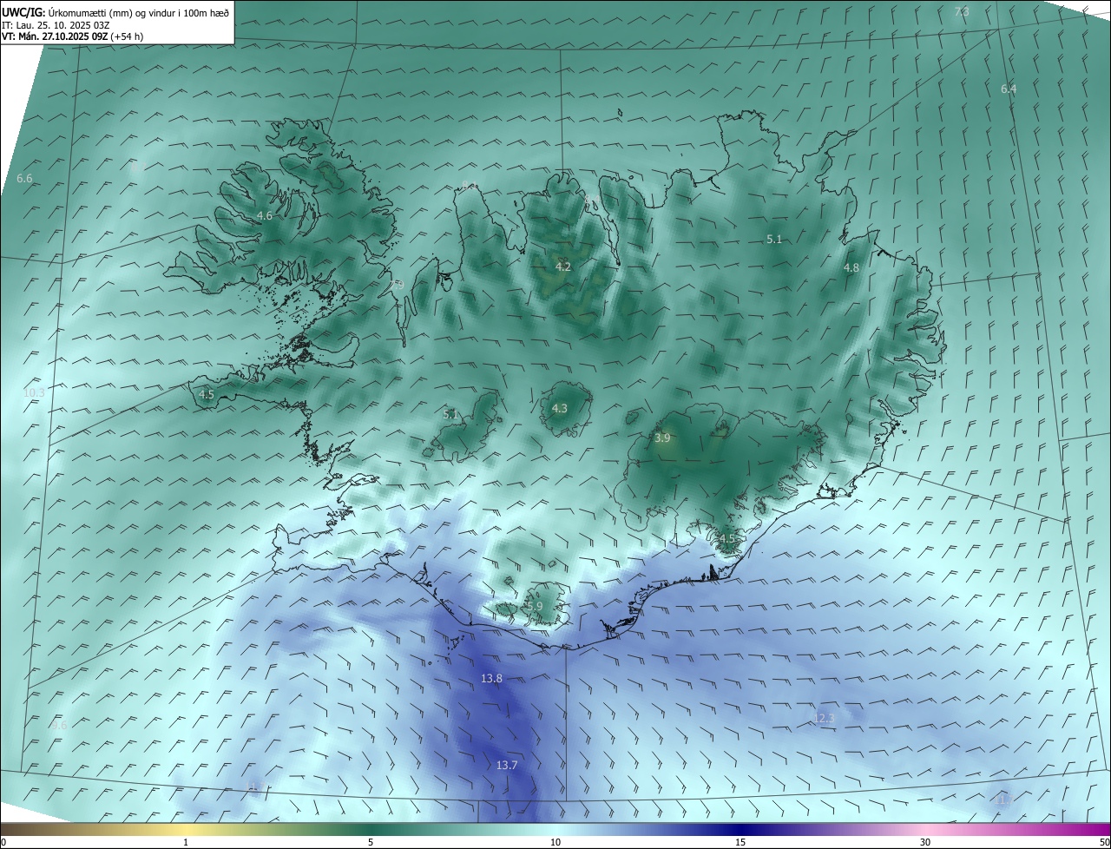Click the 13.7 value label
The height and width of the screenshot is (849, 1111).
pyautogui.click(x=507, y=765)
